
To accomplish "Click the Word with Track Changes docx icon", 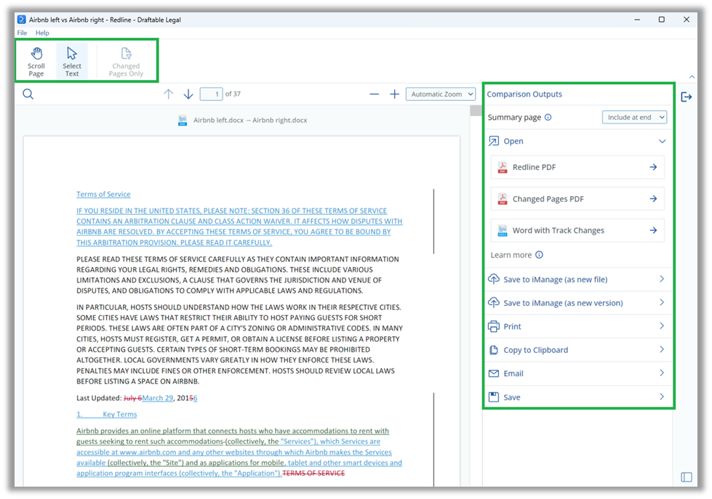I will click(x=503, y=230).
